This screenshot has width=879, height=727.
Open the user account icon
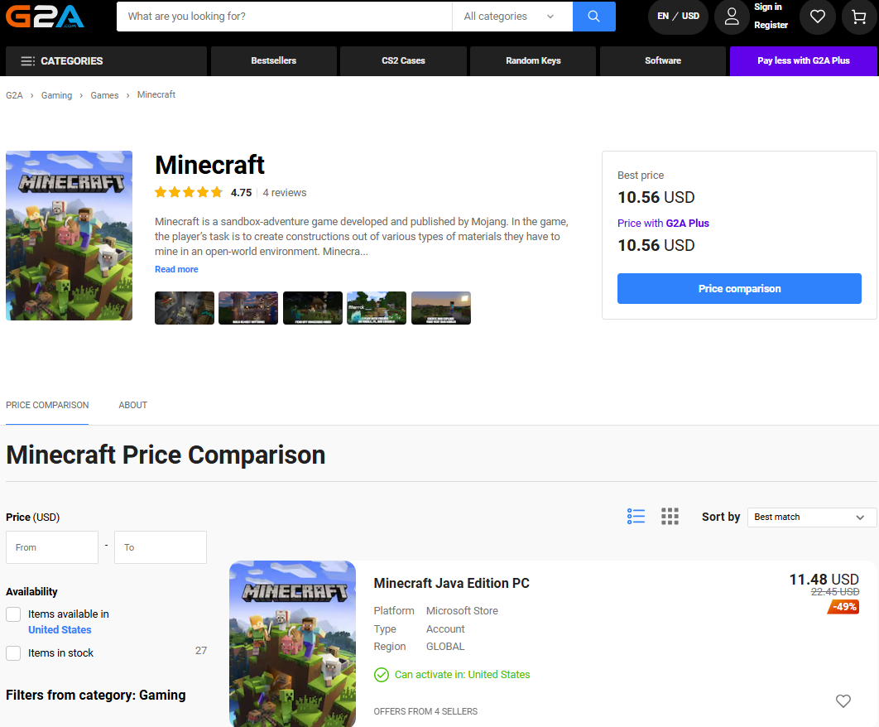click(x=732, y=17)
